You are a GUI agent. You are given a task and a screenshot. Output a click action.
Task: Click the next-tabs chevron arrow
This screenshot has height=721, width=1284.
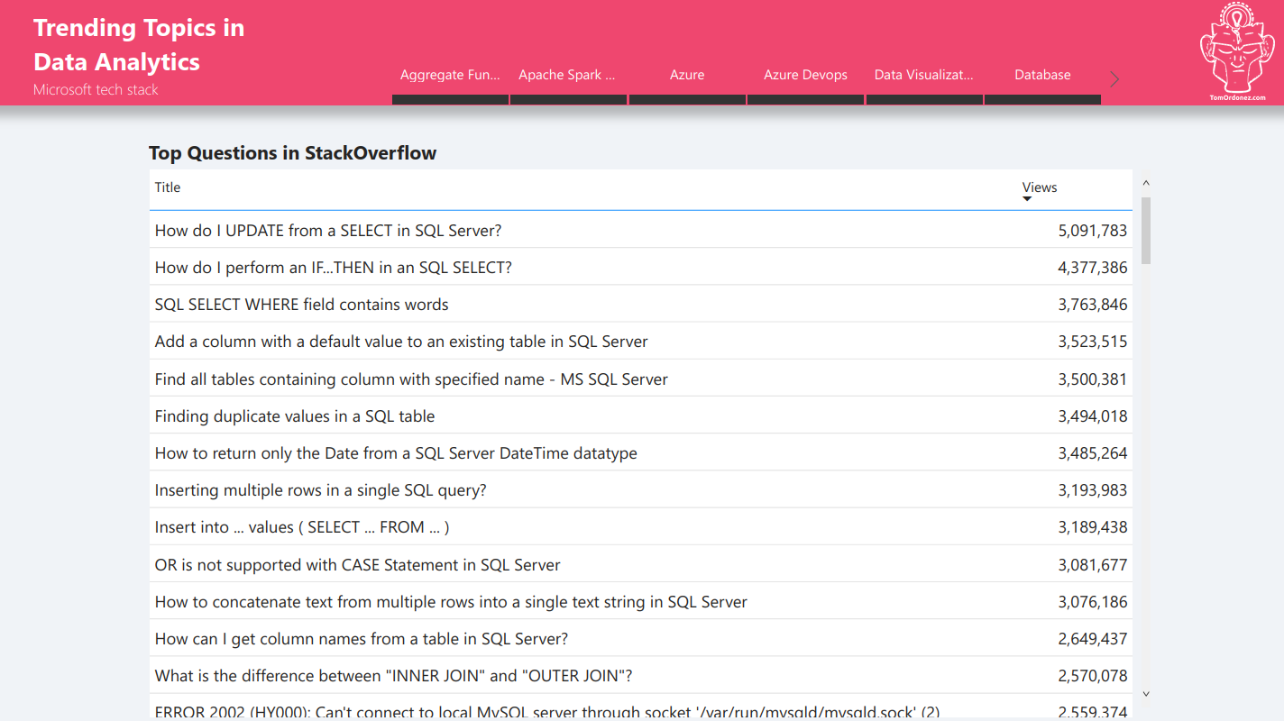pyautogui.click(x=1115, y=79)
